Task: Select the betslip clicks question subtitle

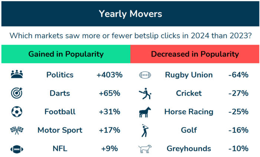Action: click(x=130, y=36)
